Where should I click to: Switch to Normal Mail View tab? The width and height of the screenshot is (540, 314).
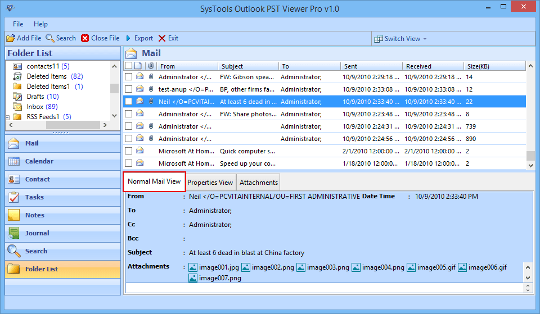pos(154,181)
